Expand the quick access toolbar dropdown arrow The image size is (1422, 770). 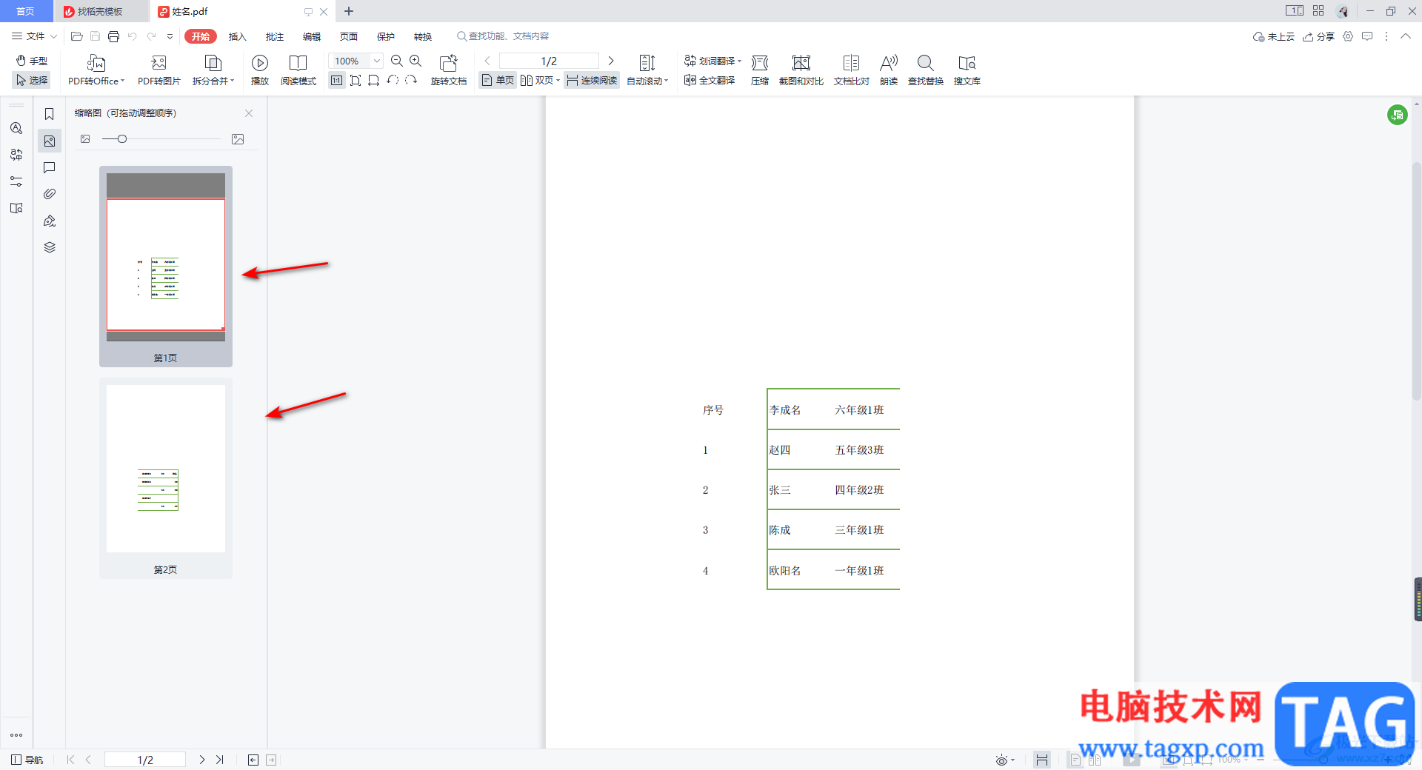[x=170, y=36]
